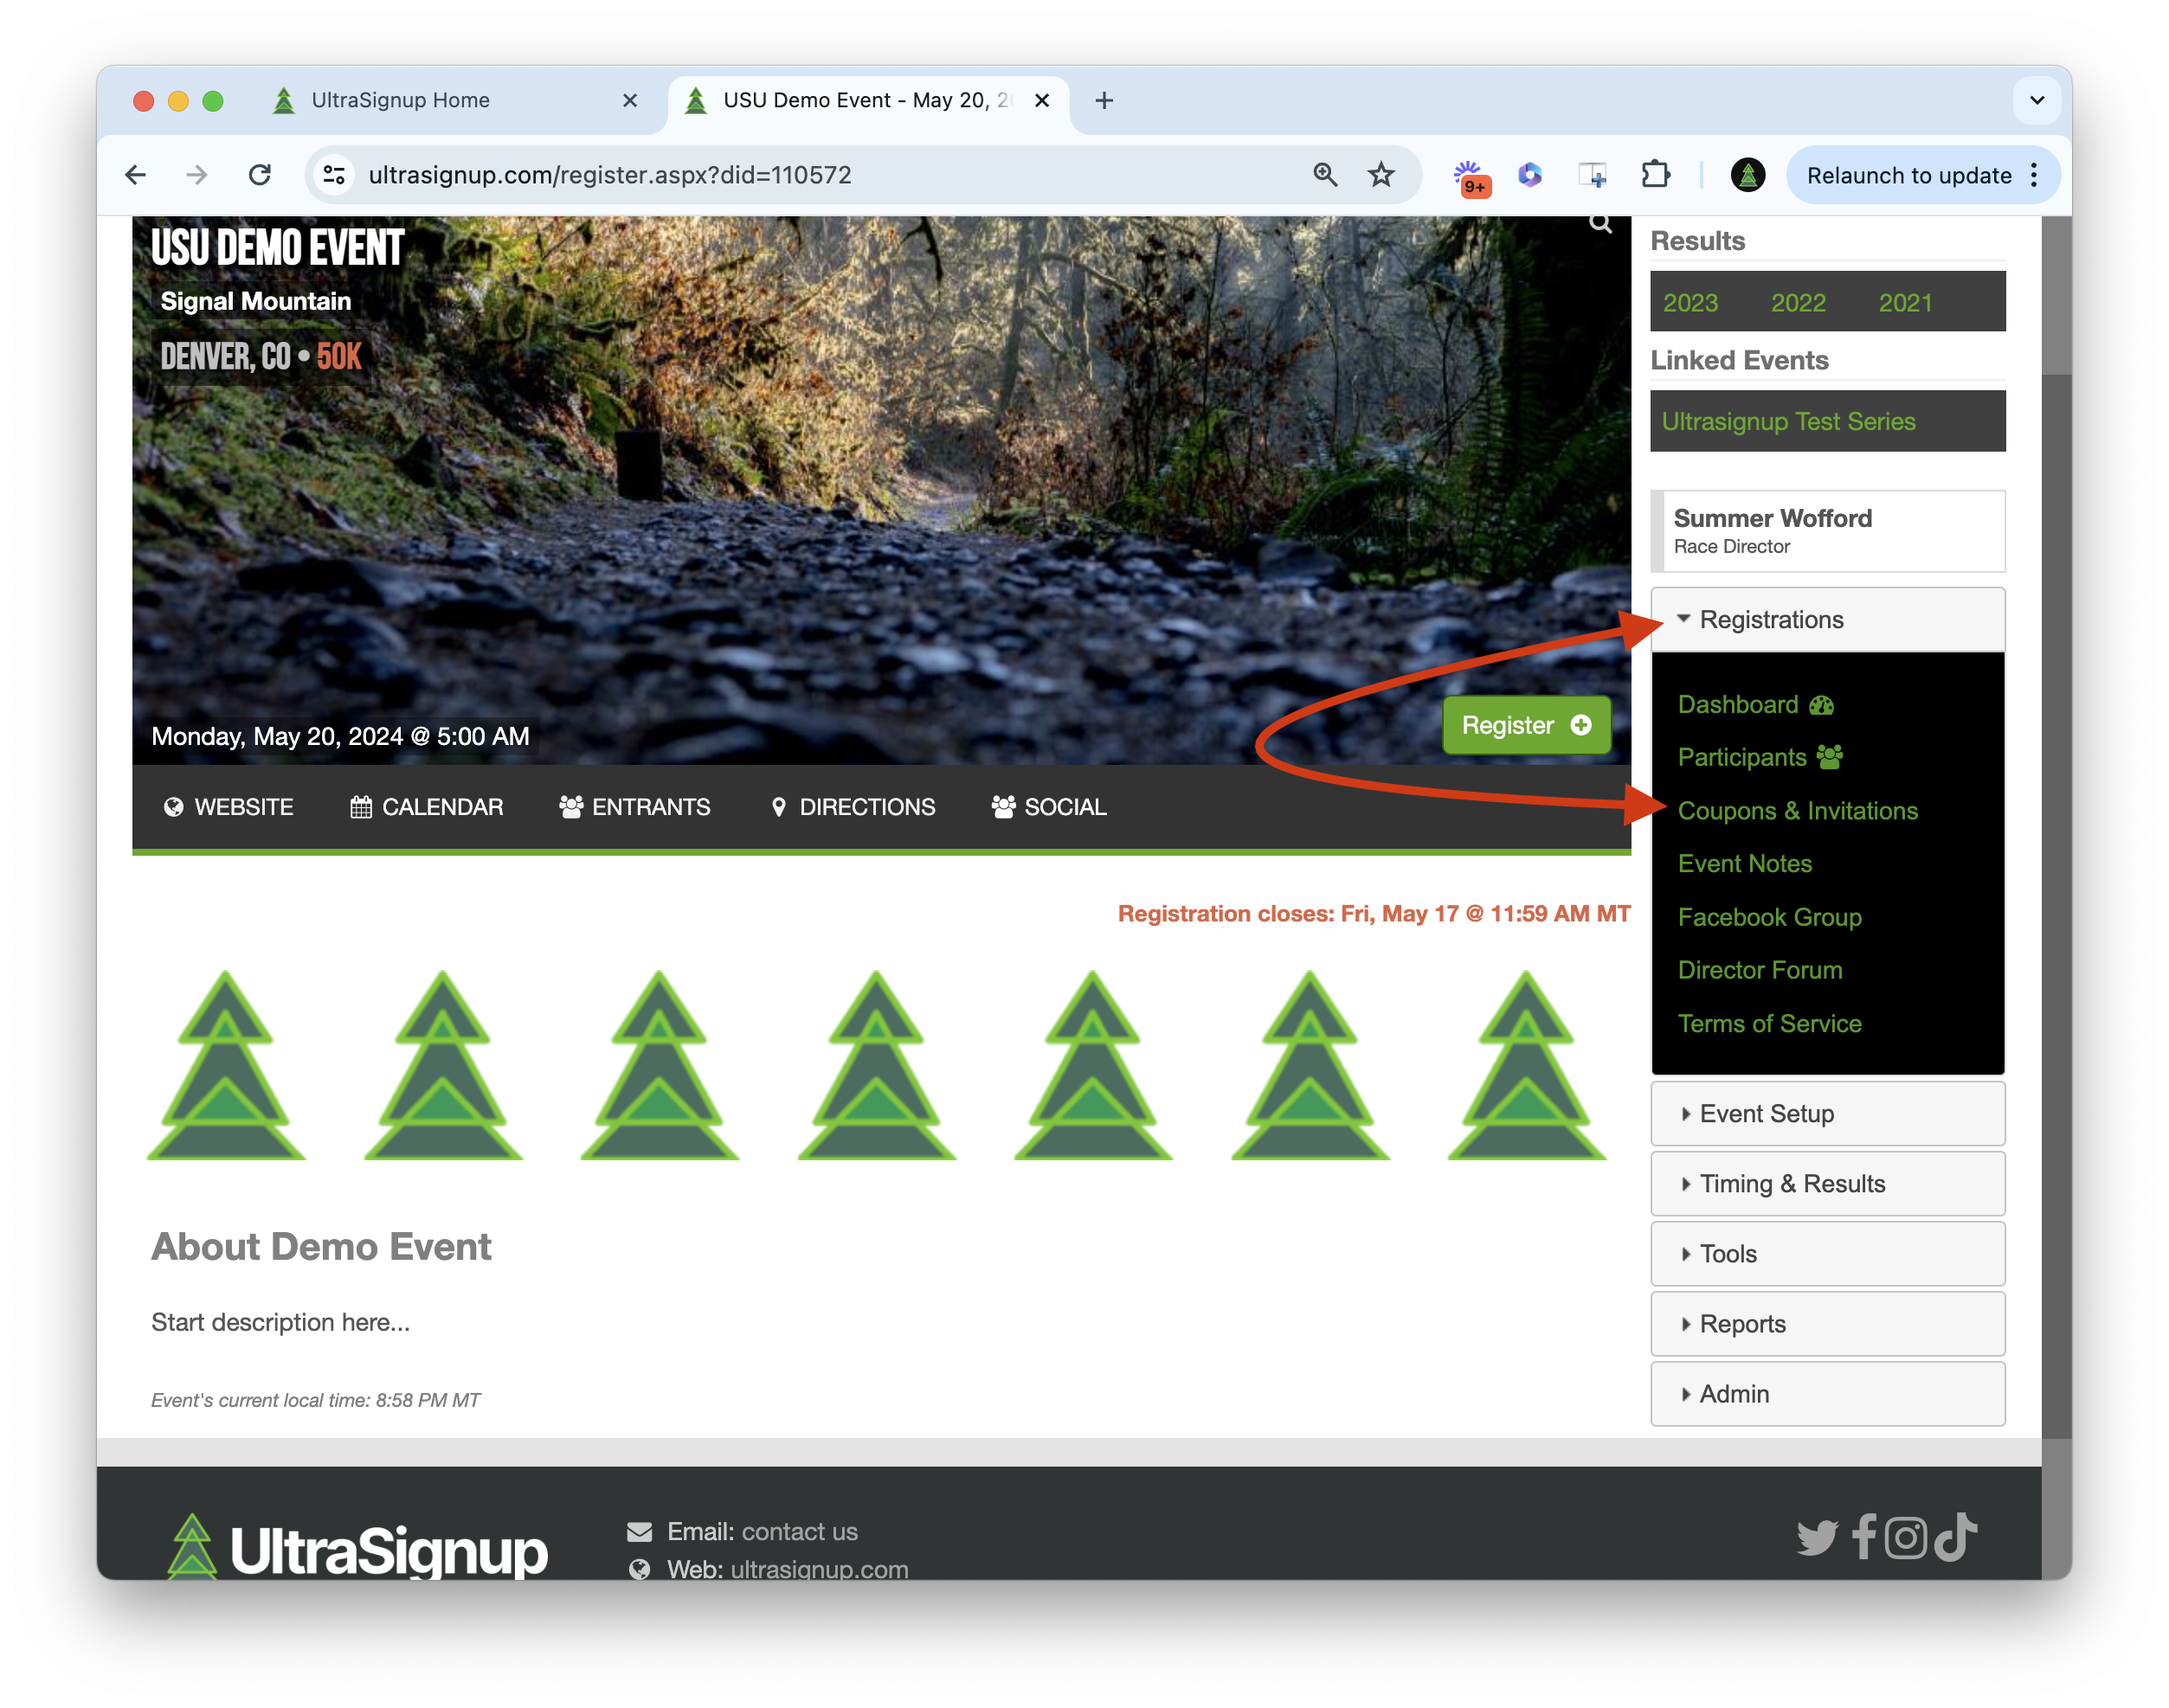This screenshot has height=1708, width=2169.
Task: Open the Participants link
Action: 1760,758
